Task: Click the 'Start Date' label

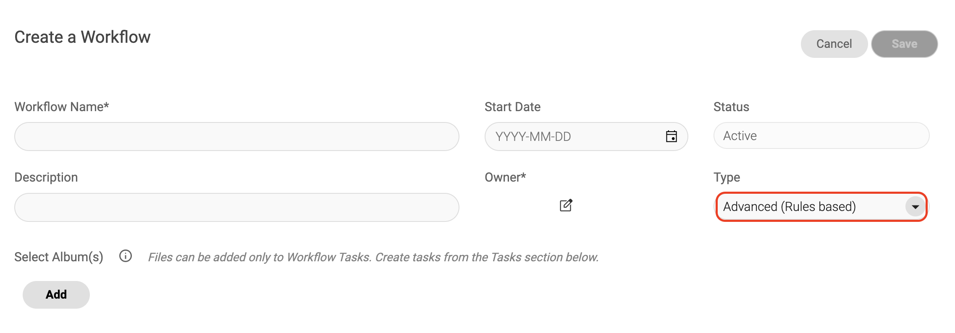Action: 512,107
